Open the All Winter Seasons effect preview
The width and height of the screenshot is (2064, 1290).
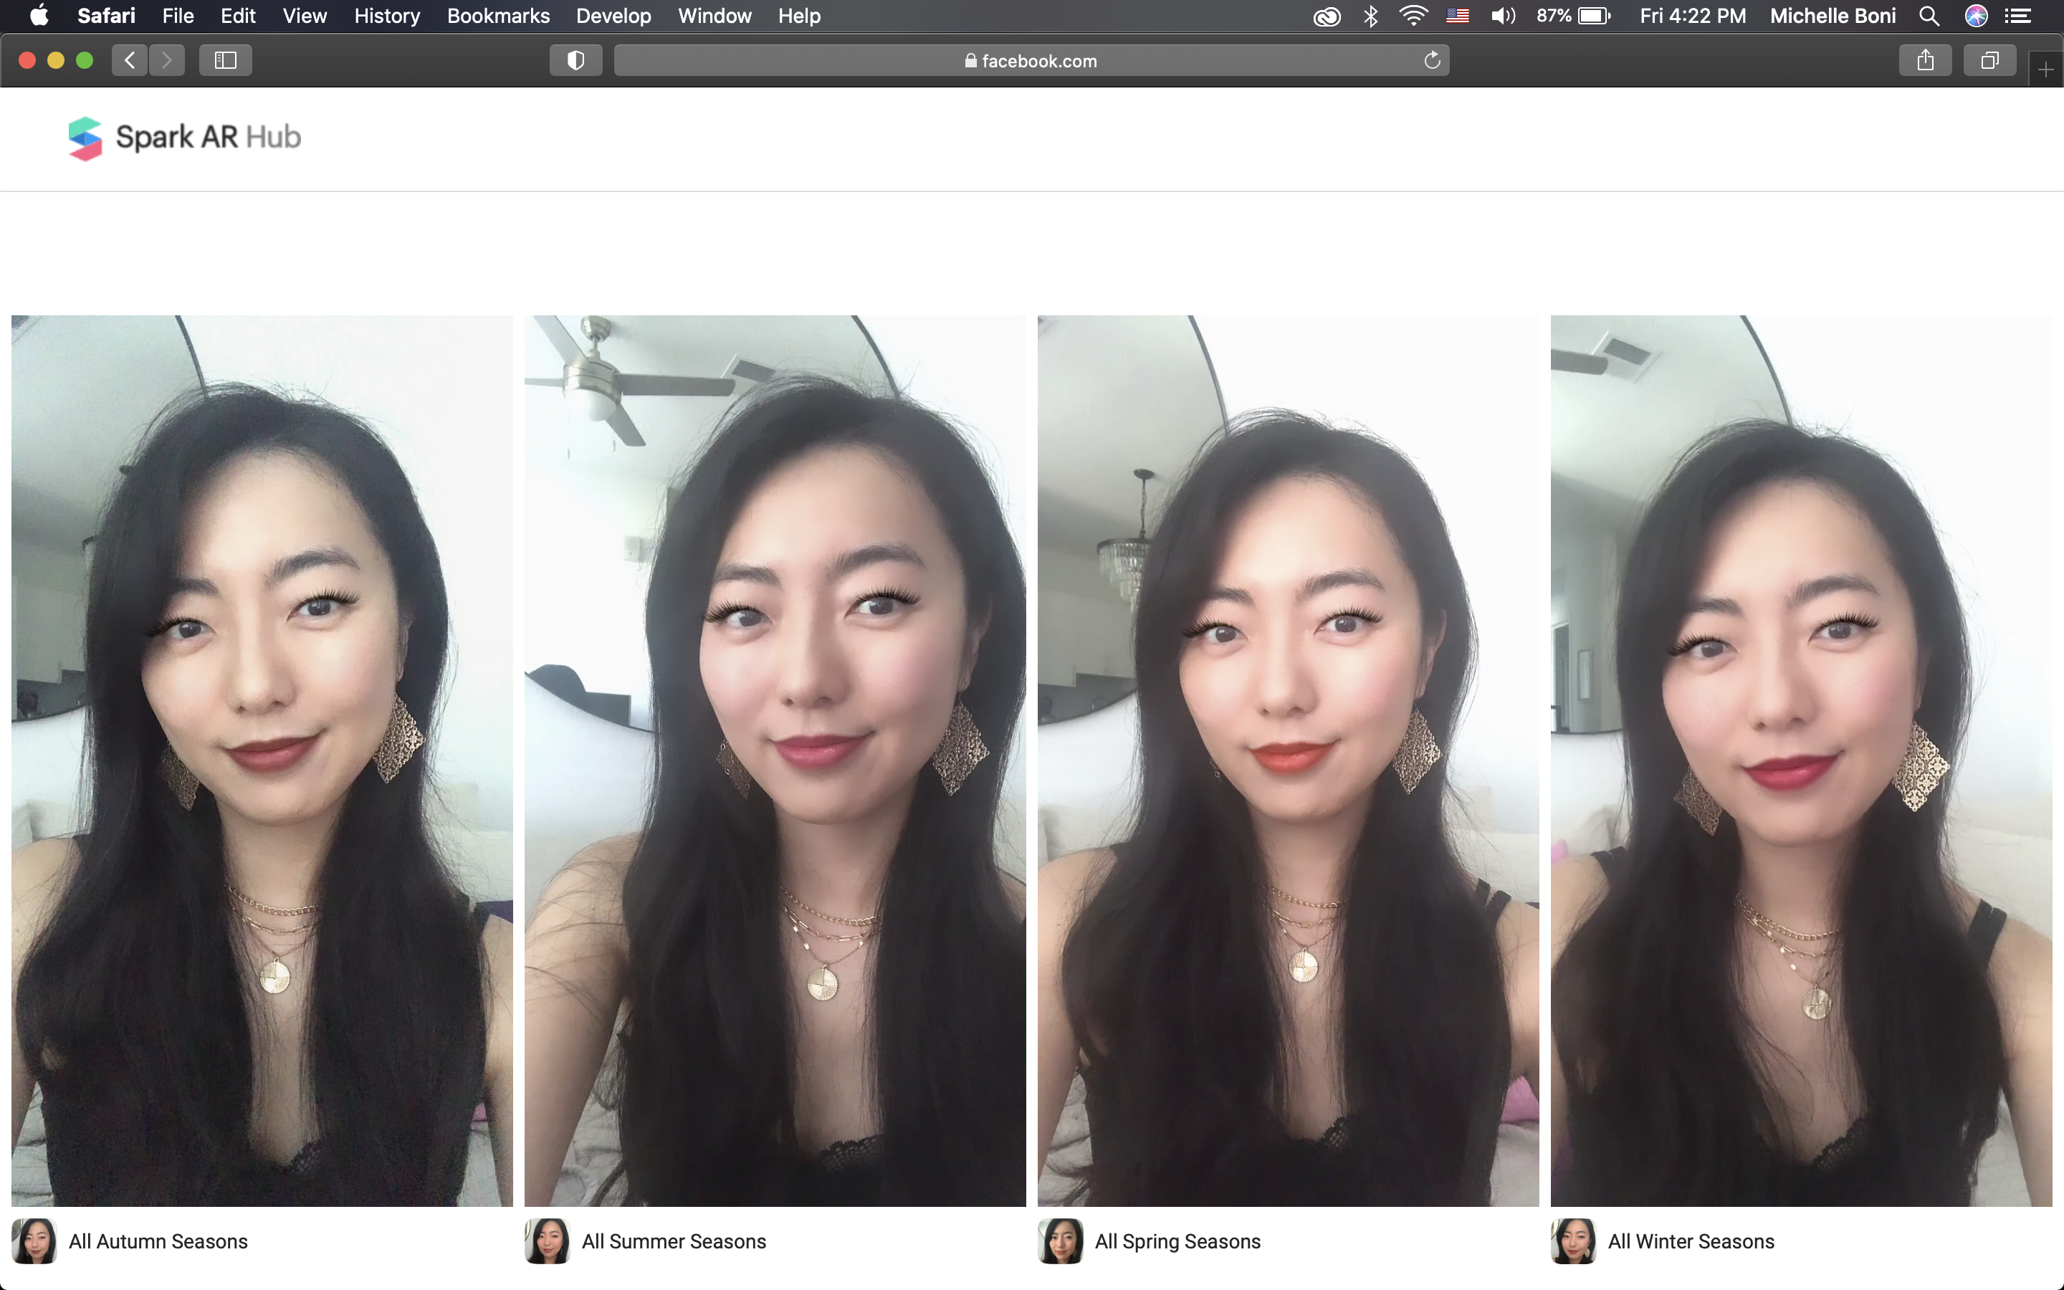pyautogui.click(x=1801, y=760)
